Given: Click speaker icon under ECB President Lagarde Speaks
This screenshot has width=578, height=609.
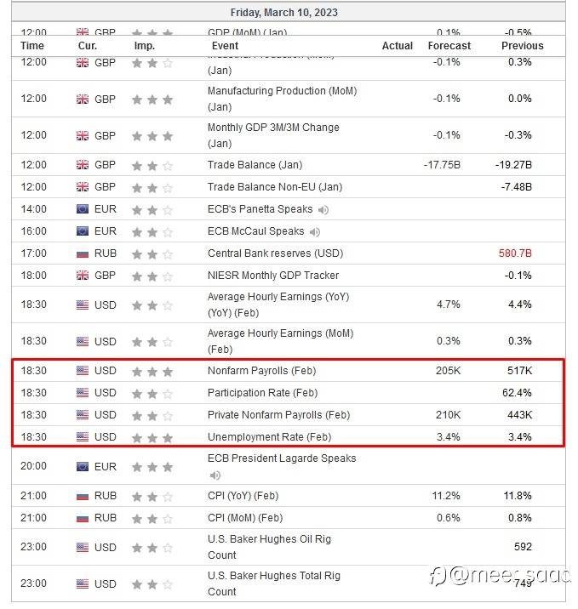Looking at the screenshot, I should point(214,475).
